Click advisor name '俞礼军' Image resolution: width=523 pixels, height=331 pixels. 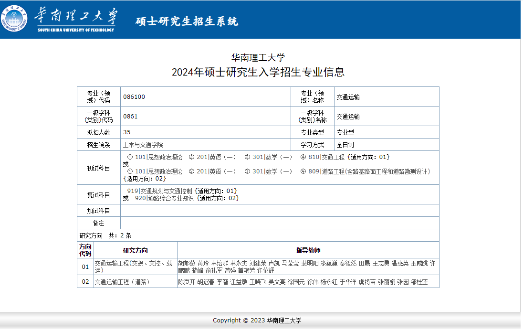tap(214, 270)
